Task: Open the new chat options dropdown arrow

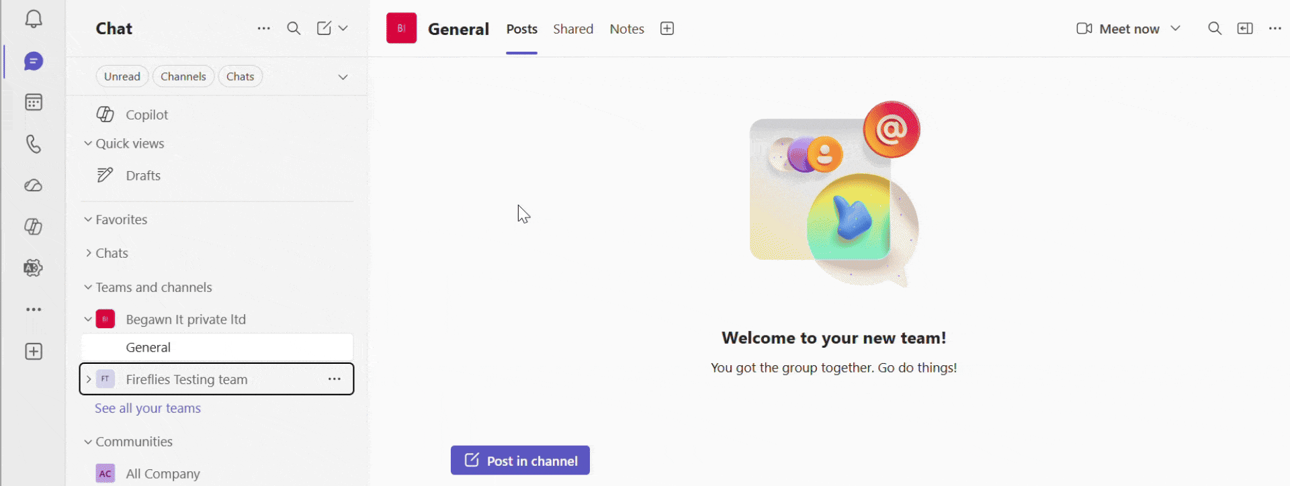Action: pos(343,28)
